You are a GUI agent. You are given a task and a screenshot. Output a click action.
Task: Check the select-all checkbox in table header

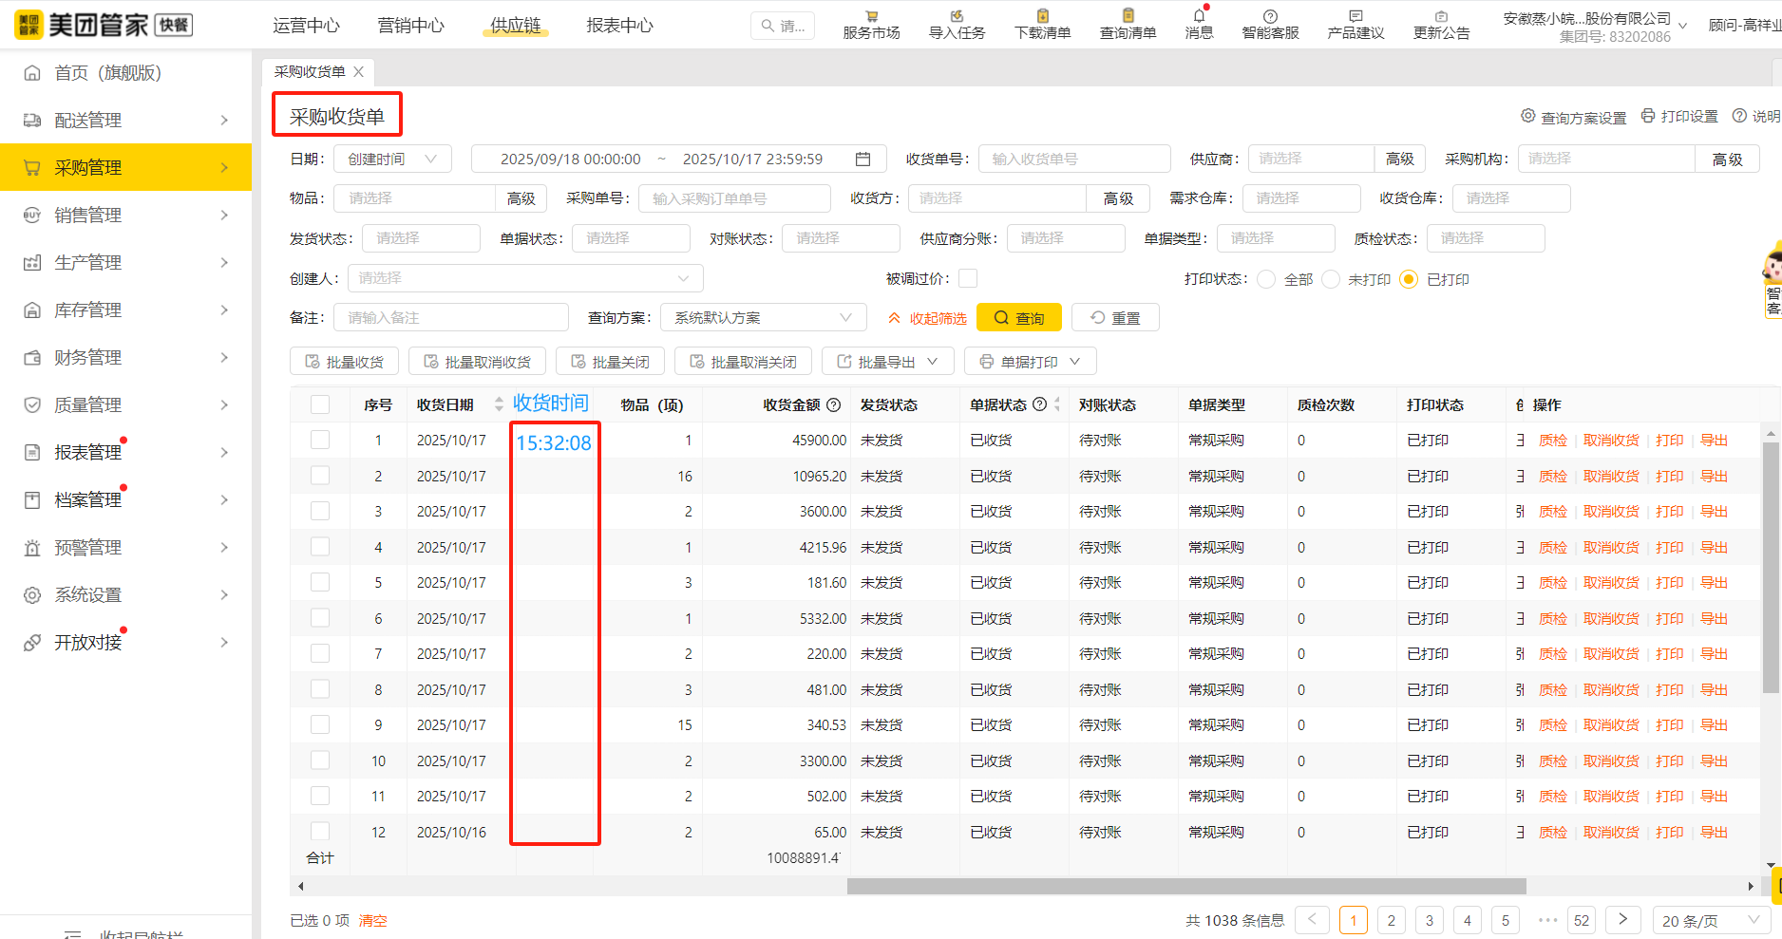(320, 404)
